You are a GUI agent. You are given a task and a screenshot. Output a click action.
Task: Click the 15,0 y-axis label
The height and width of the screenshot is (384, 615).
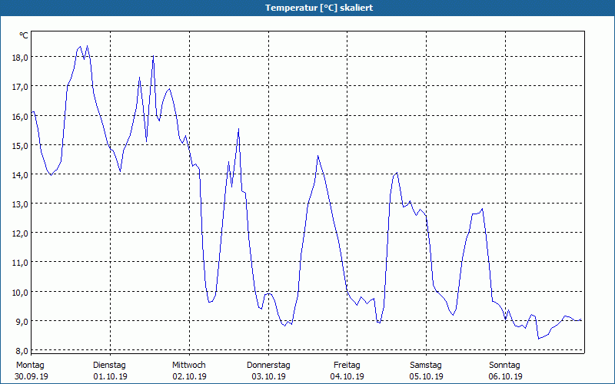tap(21, 145)
